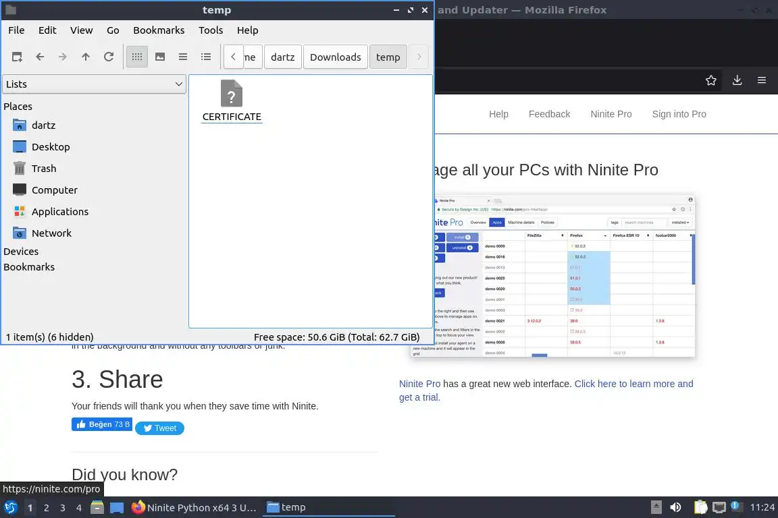Screen dimensions: 778x518
Task: Open the Edit menu
Action: [x=47, y=30]
